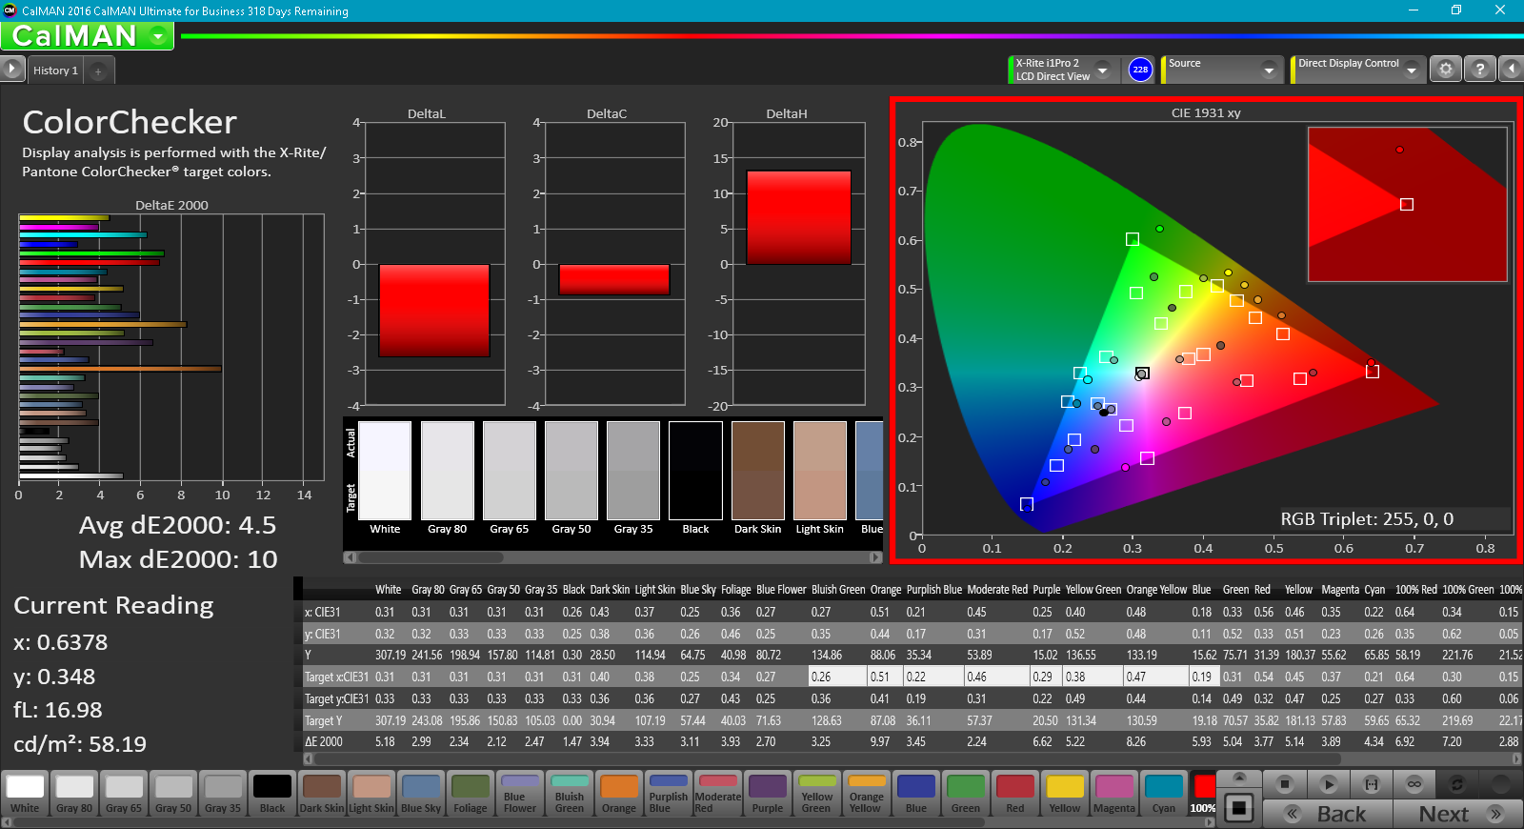This screenshot has width=1524, height=829.
Task: Select the Magenta patch button
Action: (1114, 793)
